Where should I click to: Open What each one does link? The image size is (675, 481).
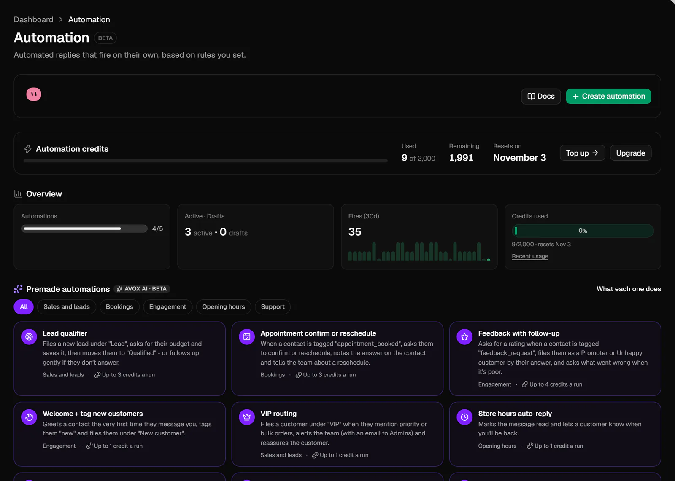pyautogui.click(x=629, y=289)
